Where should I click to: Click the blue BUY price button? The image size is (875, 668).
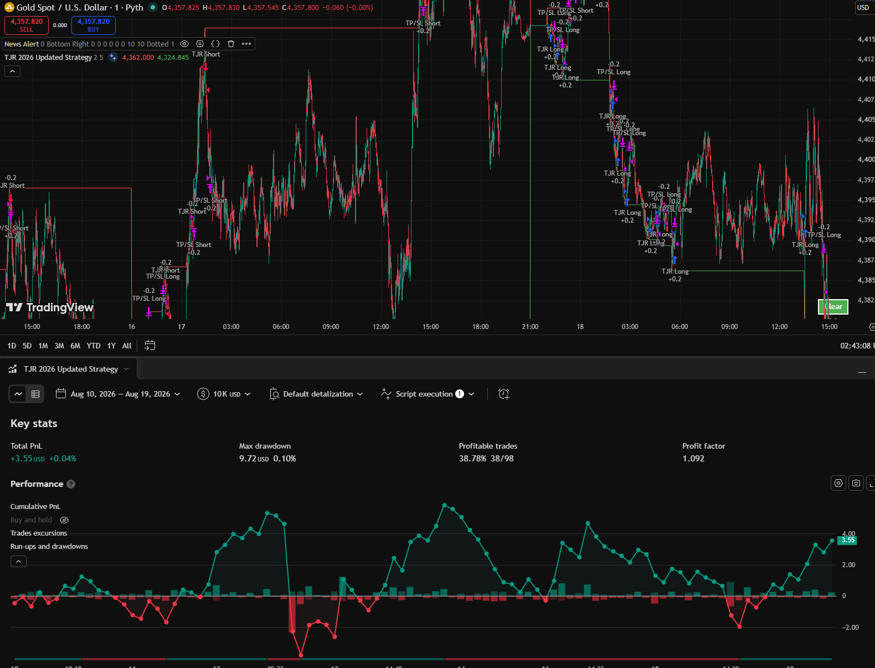point(93,25)
